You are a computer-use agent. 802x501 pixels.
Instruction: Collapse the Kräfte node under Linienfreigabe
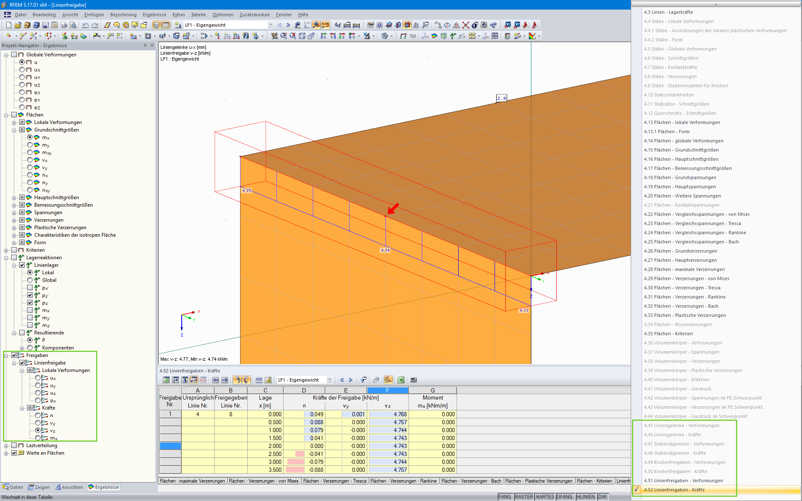tap(22, 408)
